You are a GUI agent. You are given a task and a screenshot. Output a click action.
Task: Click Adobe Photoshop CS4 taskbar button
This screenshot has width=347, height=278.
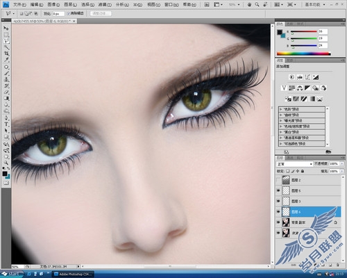pos(73,275)
